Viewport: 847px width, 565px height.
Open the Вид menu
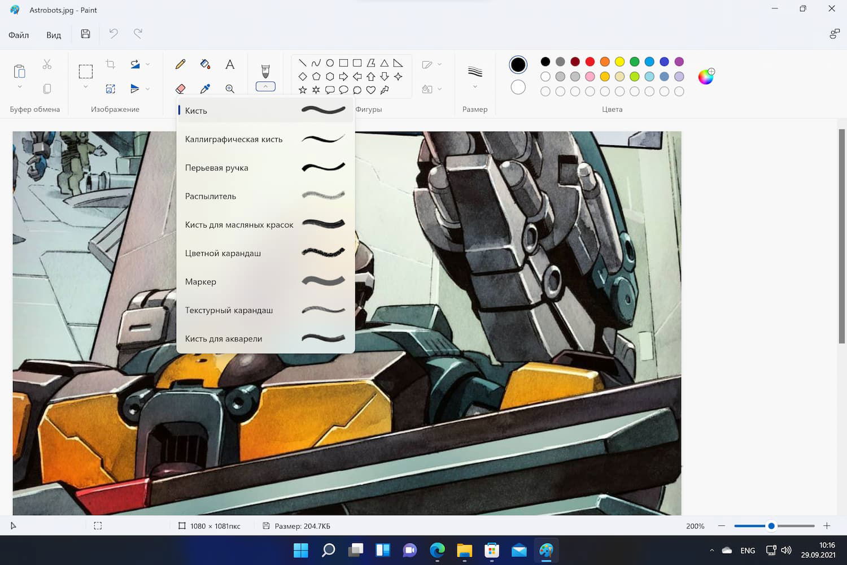[x=54, y=35]
